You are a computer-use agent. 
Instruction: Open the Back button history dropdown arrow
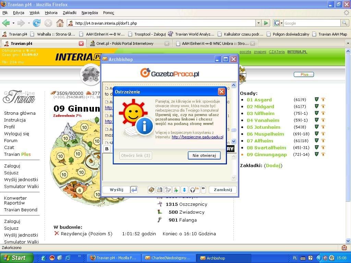tap(13, 23)
